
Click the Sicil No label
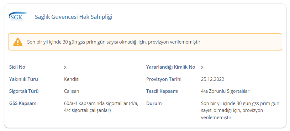pyautogui.click(x=17, y=67)
